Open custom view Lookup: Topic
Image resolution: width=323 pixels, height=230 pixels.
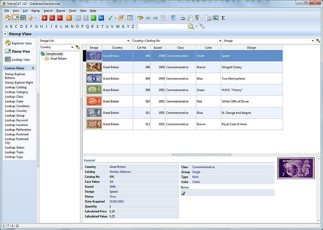tap(15, 152)
